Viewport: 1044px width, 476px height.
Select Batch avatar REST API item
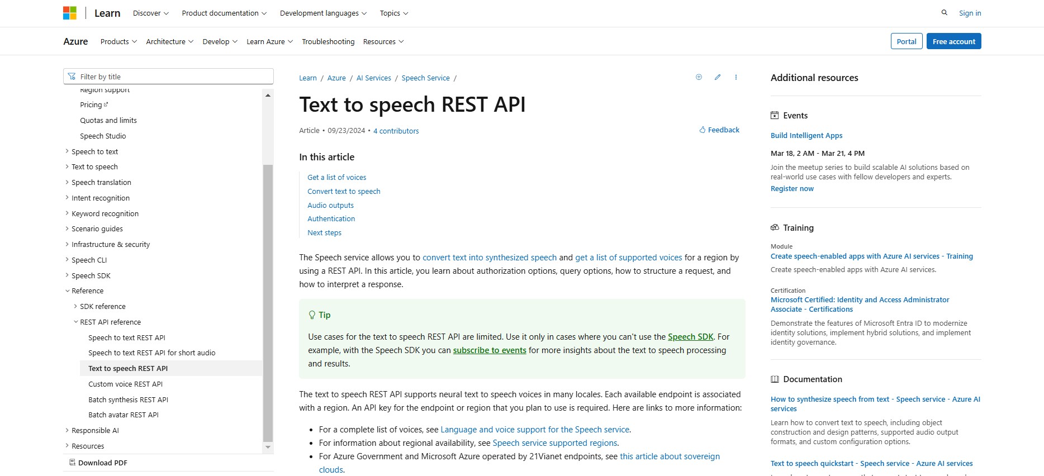(x=124, y=415)
